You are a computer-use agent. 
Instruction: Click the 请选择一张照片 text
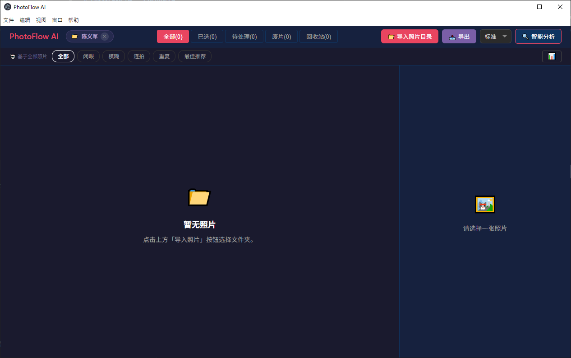(485, 228)
